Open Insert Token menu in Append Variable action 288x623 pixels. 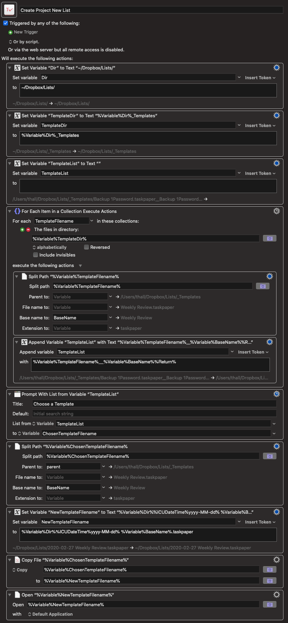pos(253,352)
